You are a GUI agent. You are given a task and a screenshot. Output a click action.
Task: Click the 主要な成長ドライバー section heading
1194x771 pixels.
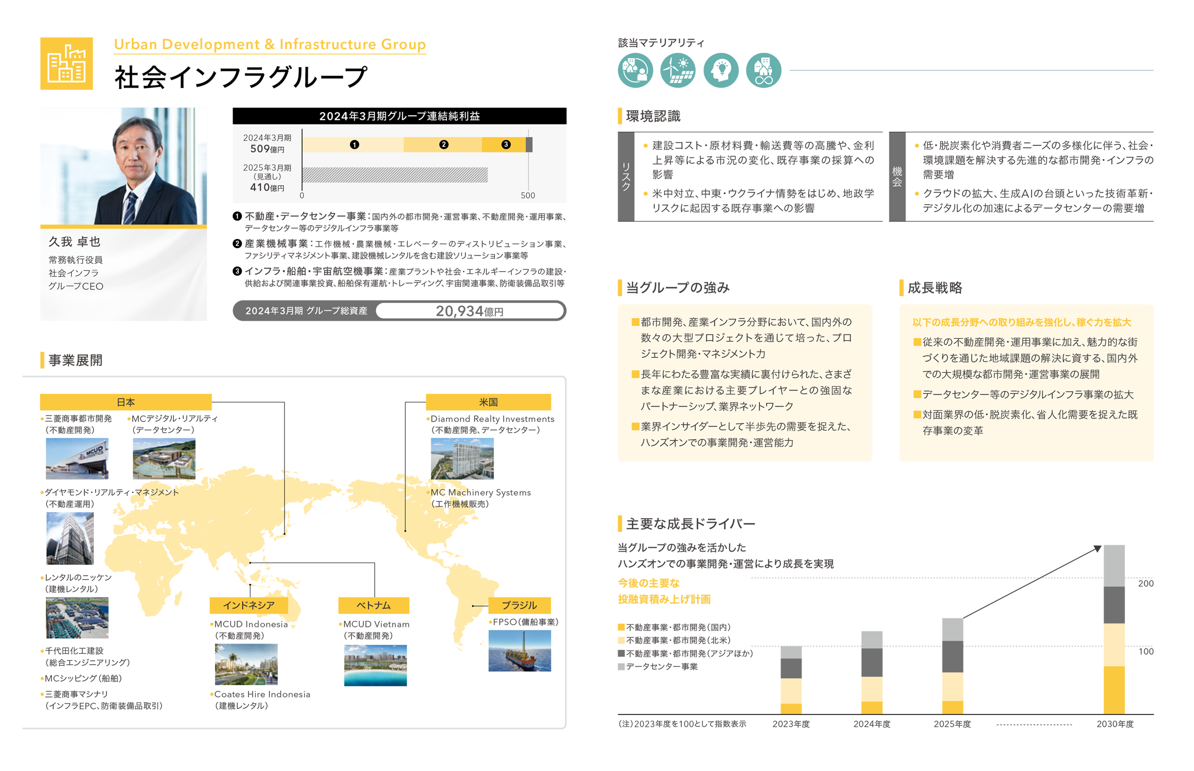[691, 524]
